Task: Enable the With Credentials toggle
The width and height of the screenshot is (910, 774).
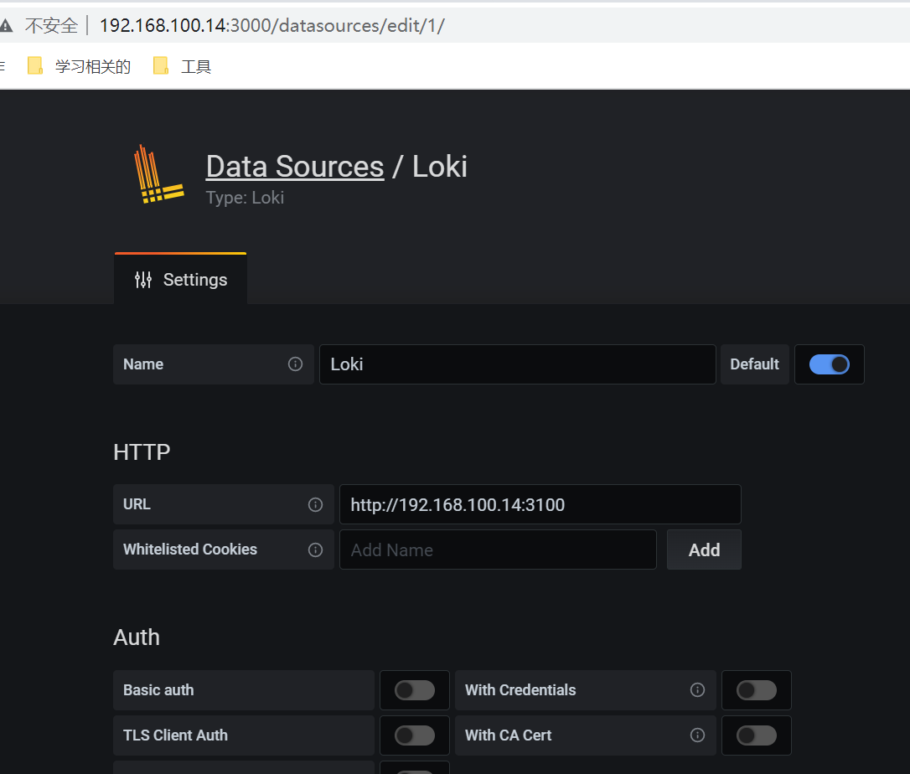Action: (756, 690)
